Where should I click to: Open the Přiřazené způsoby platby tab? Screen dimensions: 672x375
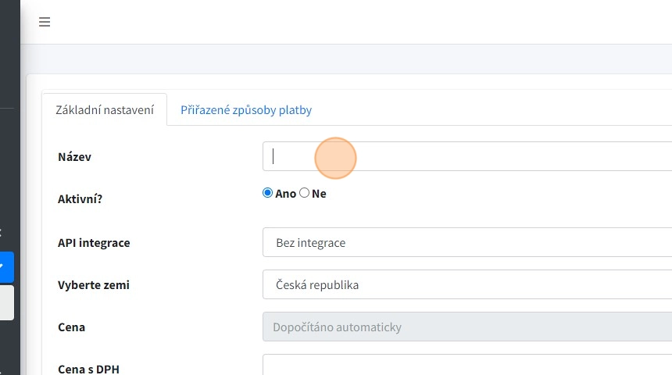pos(246,110)
